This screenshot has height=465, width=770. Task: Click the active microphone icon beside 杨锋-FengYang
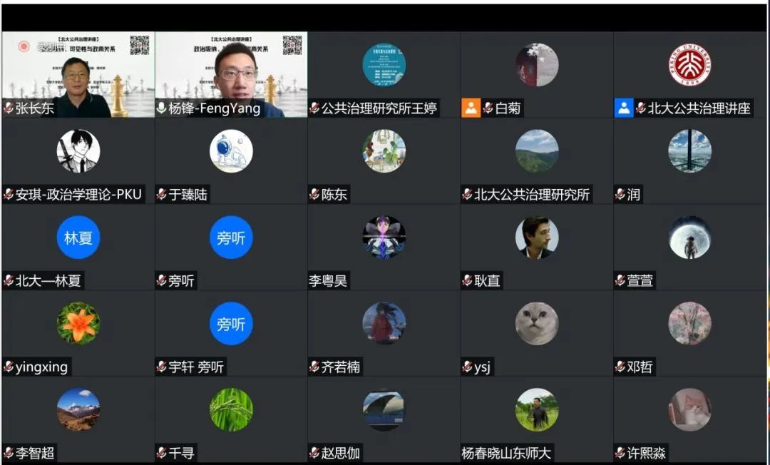[162, 109]
